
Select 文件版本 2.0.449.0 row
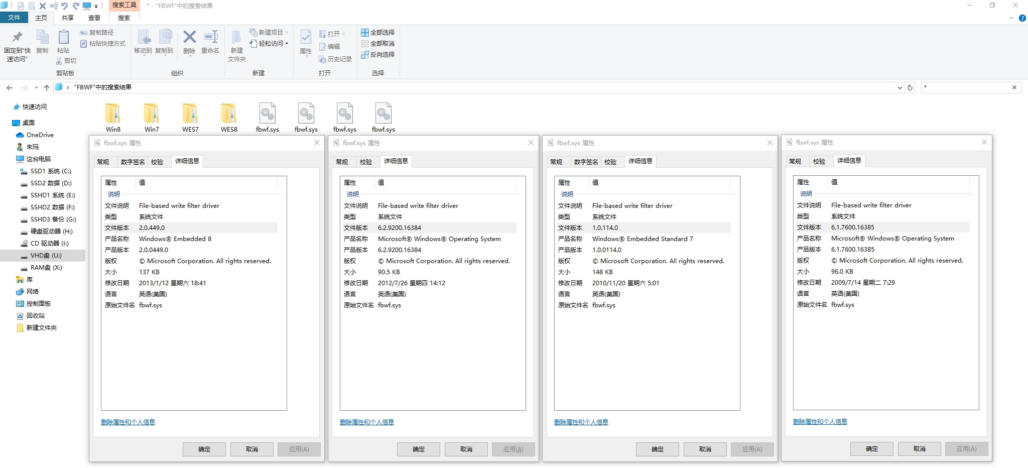pyautogui.click(x=190, y=228)
